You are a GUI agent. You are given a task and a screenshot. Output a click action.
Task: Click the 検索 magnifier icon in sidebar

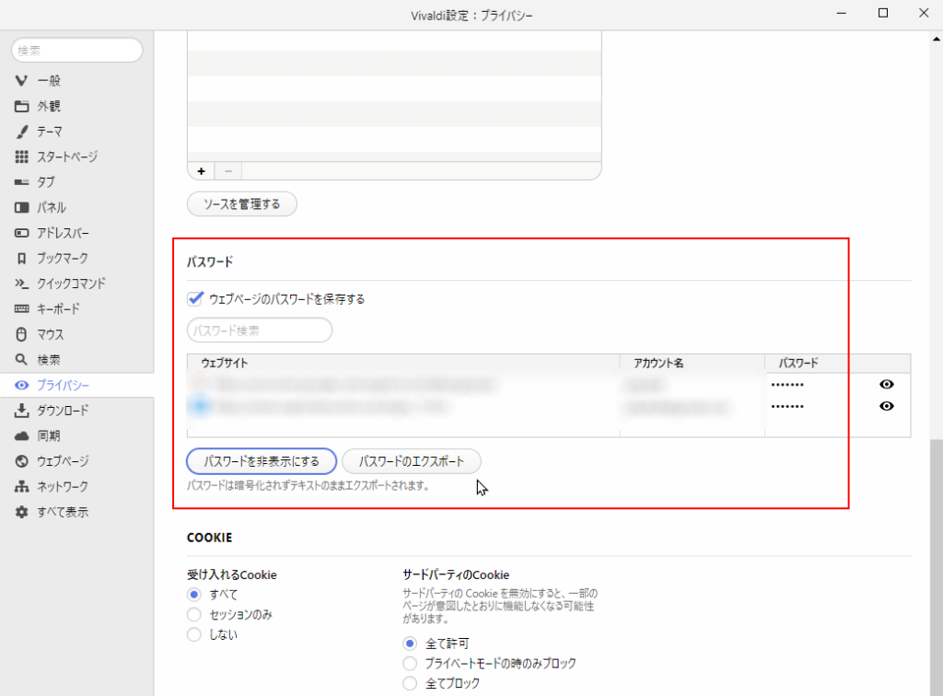point(22,359)
